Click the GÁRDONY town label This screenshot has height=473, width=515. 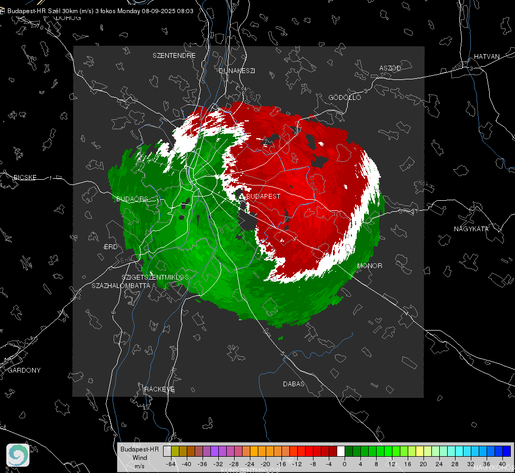pos(24,371)
